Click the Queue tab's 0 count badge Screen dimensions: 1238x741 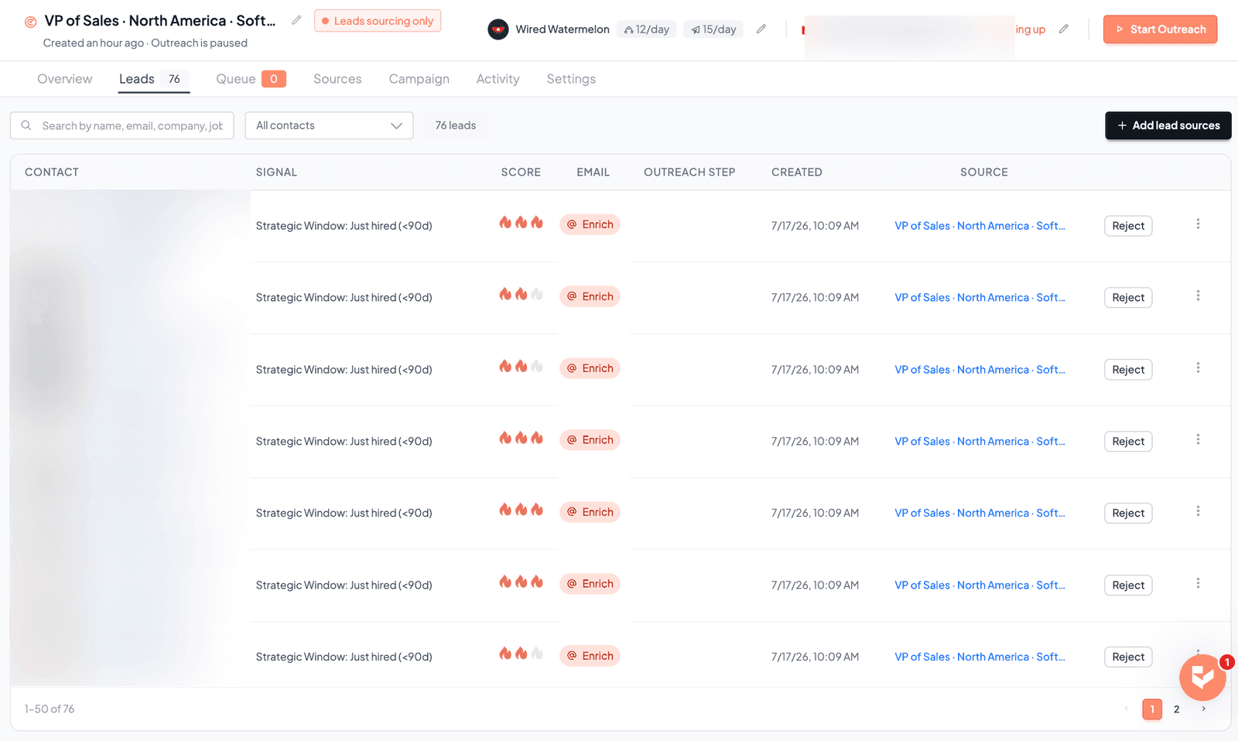274,79
